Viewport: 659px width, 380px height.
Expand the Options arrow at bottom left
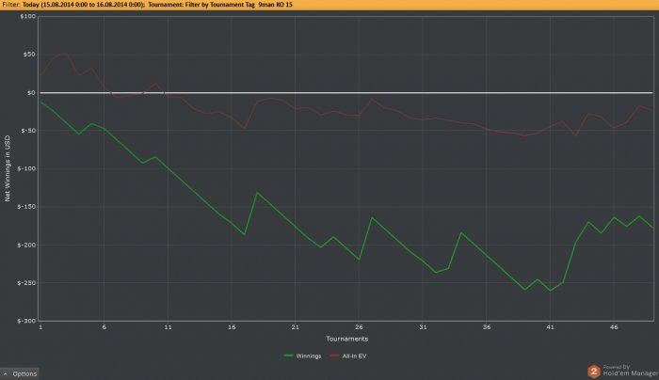[x=5, y=373]
